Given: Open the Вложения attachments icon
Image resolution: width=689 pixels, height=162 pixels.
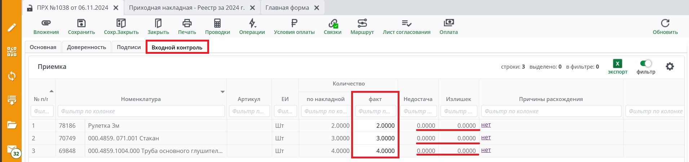Looking at the screenshot, I should pyautogui.click(x=46, y=23).
